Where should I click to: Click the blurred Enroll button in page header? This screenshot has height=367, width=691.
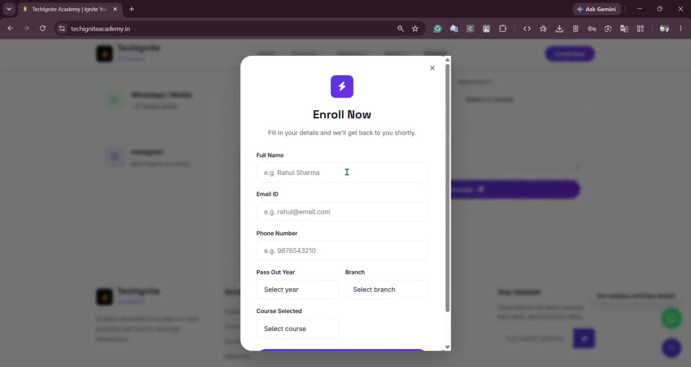[570, 54]
